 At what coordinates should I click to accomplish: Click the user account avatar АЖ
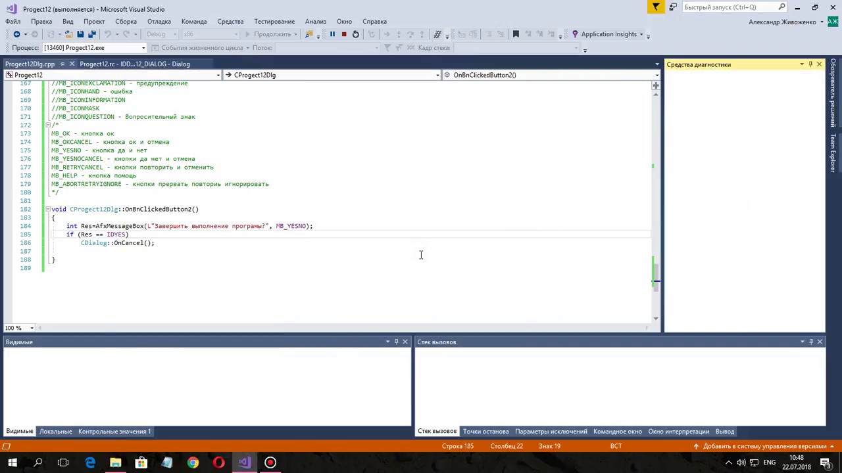click(x=832, y=22)
